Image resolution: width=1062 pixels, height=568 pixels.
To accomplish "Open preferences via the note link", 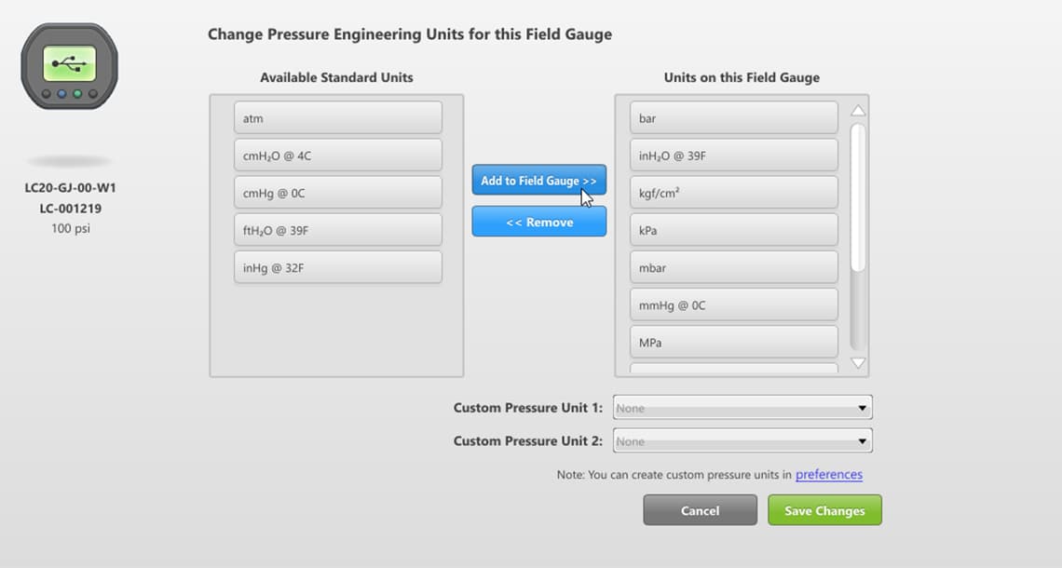I will coord(827,474).
